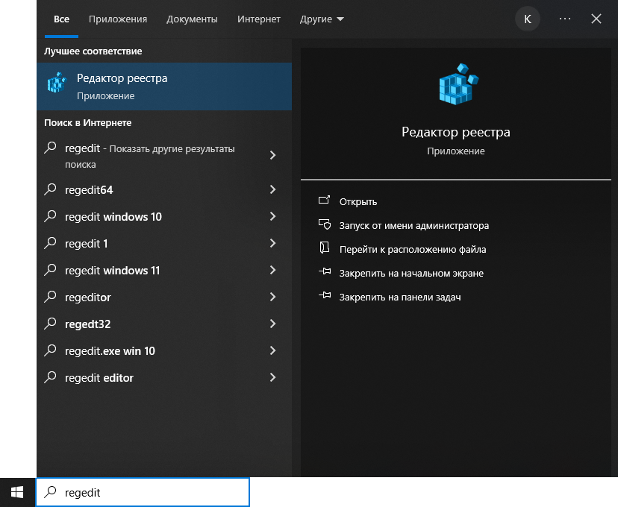Click the pin to taskbar icon
618x507 pixels.
pos(324,297)
